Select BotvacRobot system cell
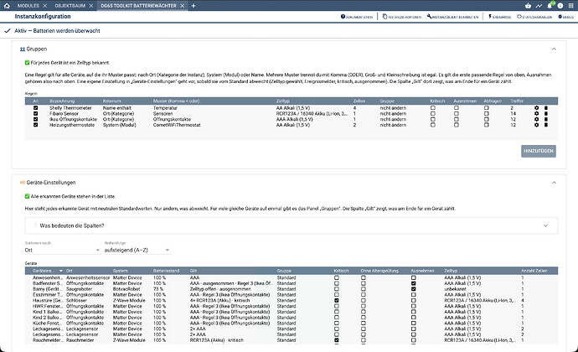The height and width of the screenshot is (352, 578). [126, 289]
